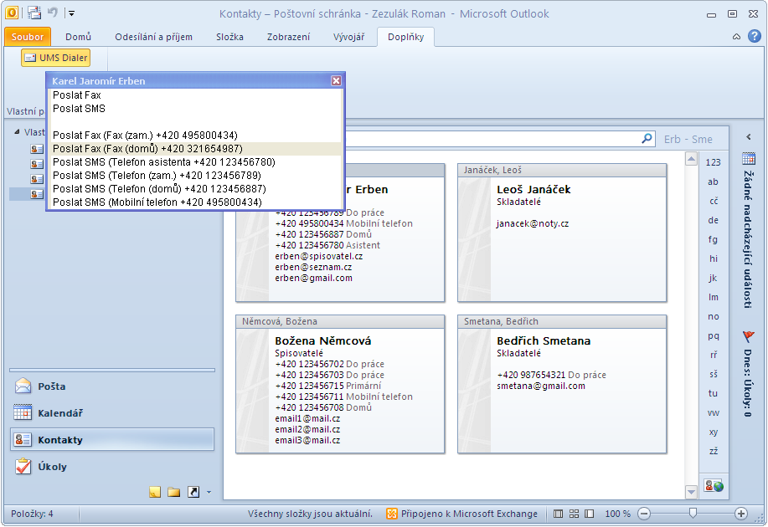Screen dimensions: 768x527
Task: Click the Send/Receive All Folders quick access icon
Action: pos(34,13)
